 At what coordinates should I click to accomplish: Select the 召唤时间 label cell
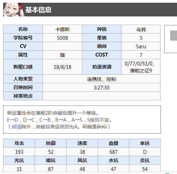(23, 87)
